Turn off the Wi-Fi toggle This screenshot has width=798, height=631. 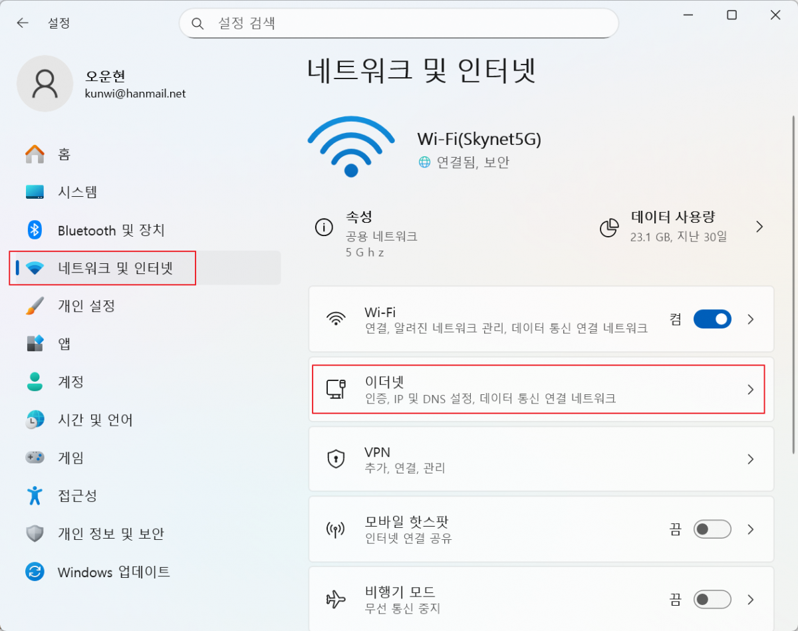(712, 318)
